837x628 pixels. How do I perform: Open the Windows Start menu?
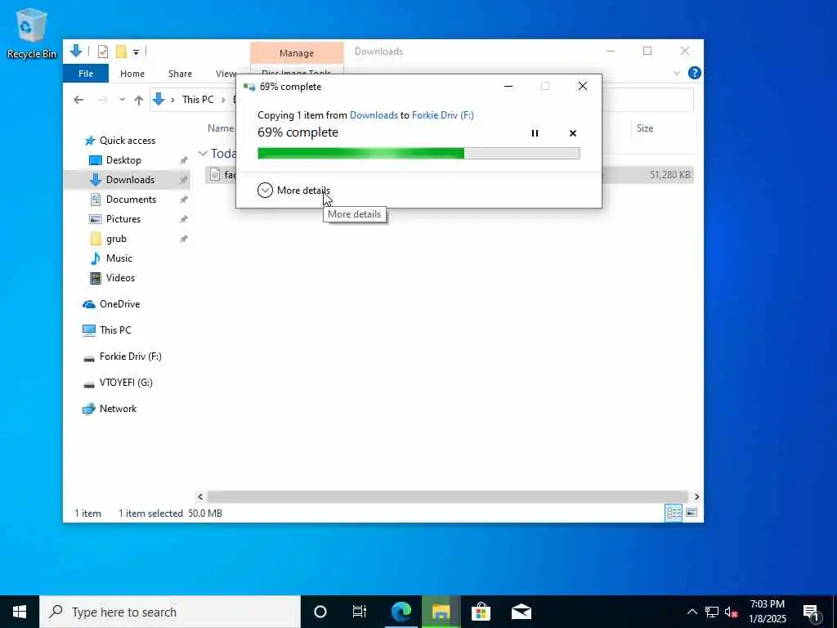point(20,612)
